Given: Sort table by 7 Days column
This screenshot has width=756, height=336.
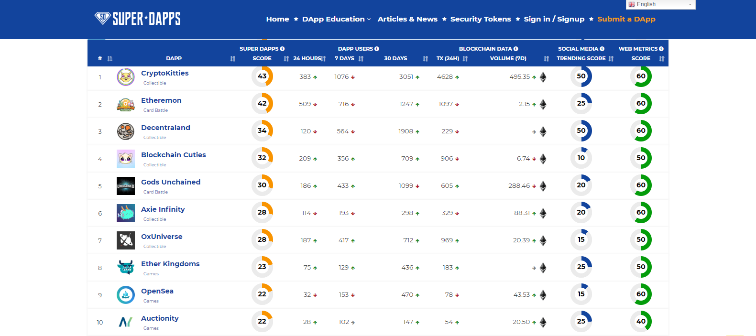Looking at the screenshot, I should 361,58.
